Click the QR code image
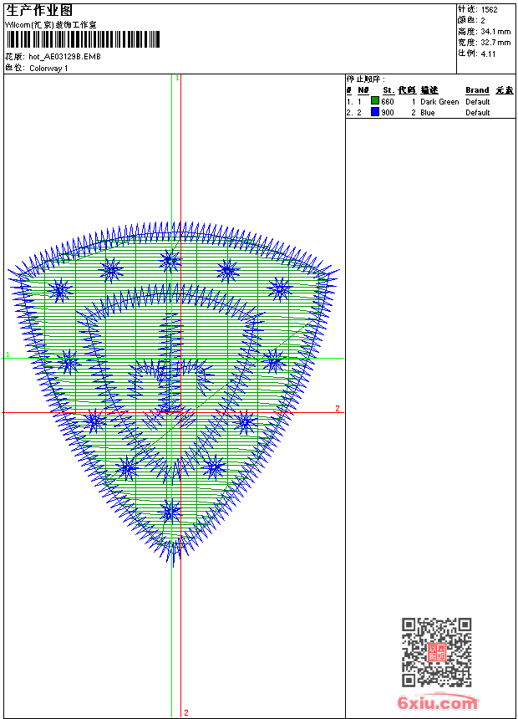This screenshot has width=518, height=719. point(436,652)
